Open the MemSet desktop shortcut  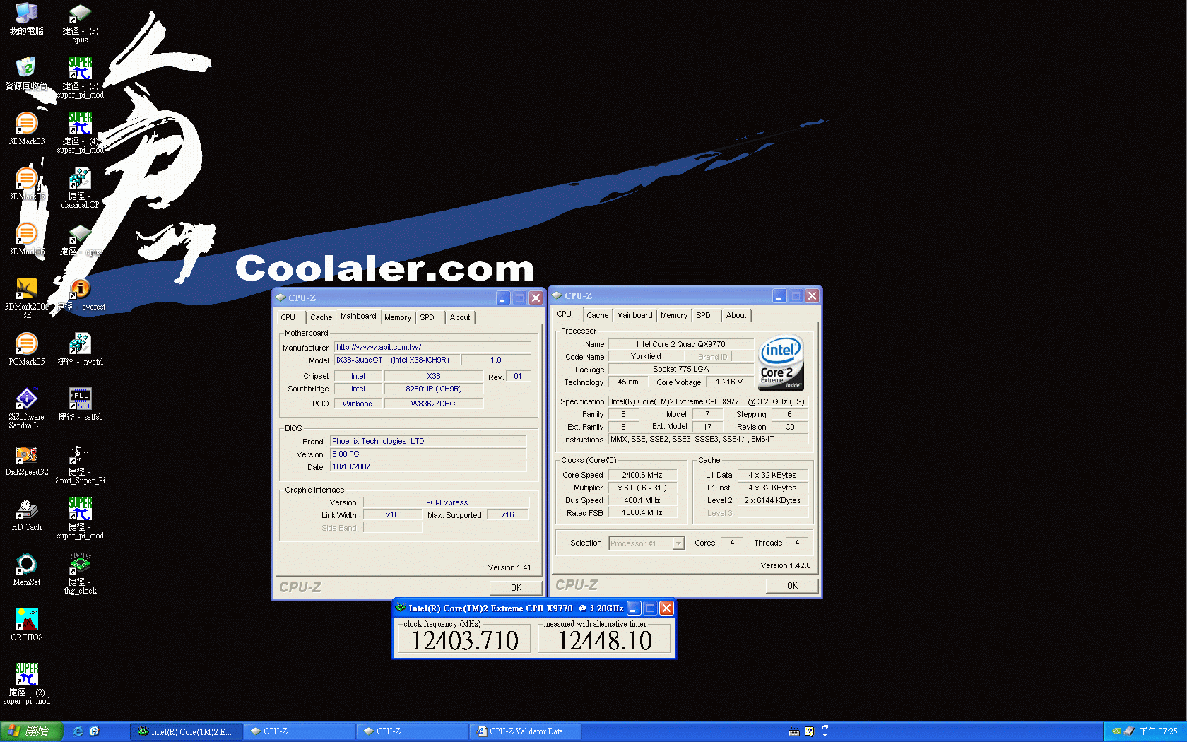click(x=26, y=570)
